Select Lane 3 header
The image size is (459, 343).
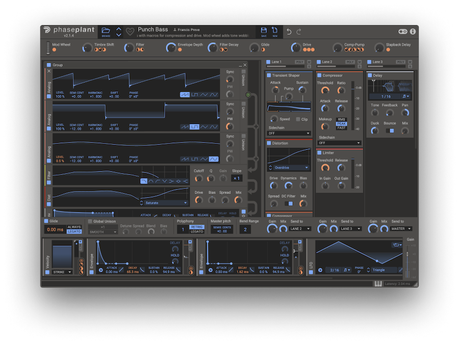point(377,62)
